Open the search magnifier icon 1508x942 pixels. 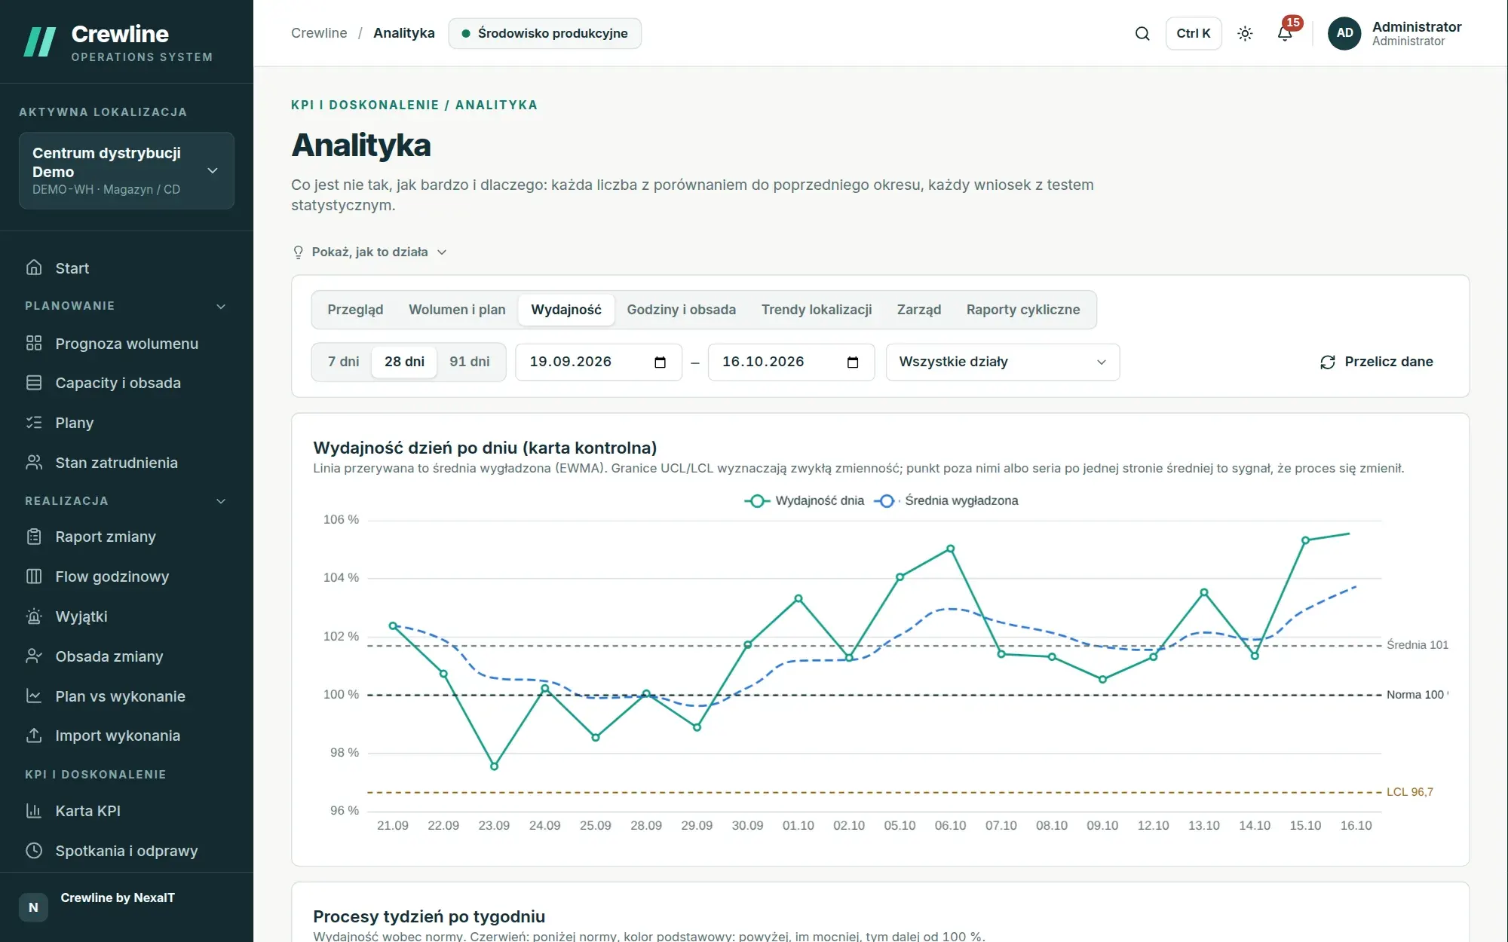1142,33
